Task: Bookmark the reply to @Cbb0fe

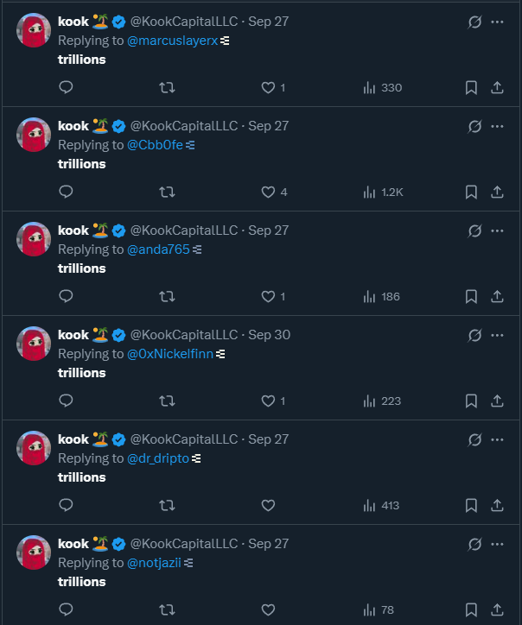Action: coord(471,192)
